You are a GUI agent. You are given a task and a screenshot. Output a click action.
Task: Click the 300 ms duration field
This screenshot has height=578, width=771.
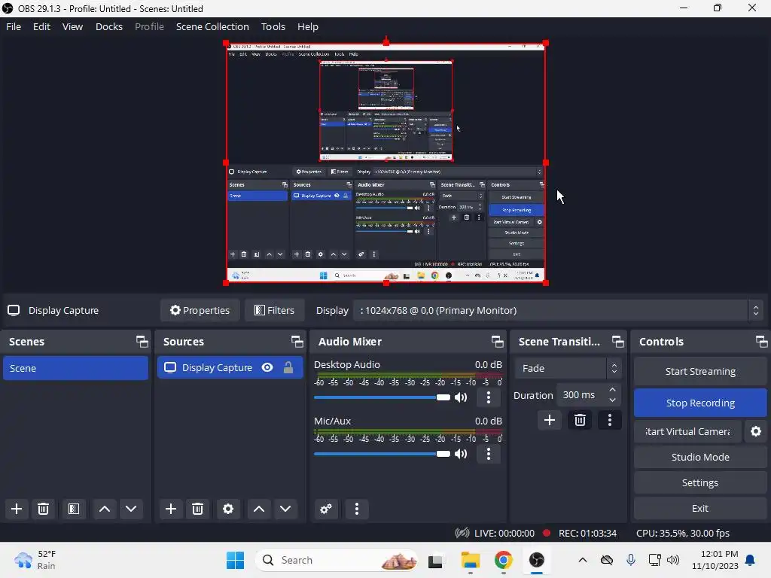point(582,395)
